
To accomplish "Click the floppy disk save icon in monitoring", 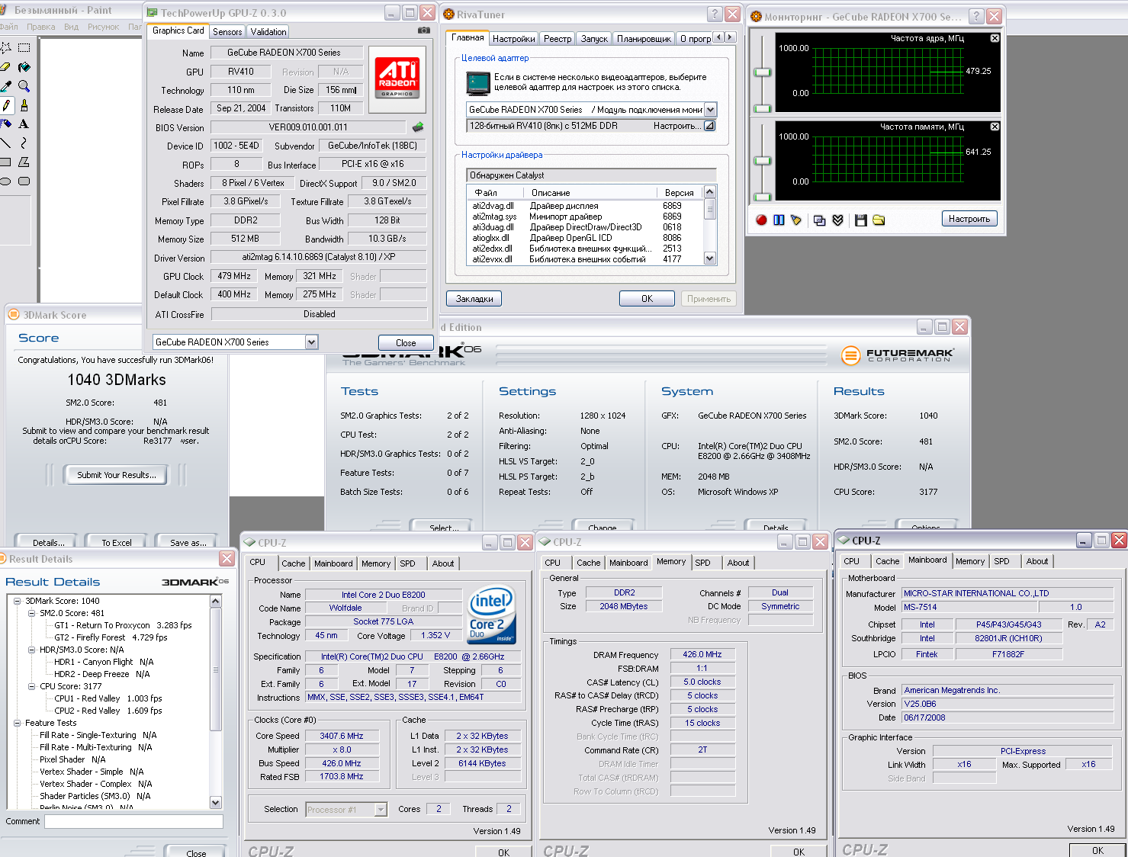I will [861, 220].
